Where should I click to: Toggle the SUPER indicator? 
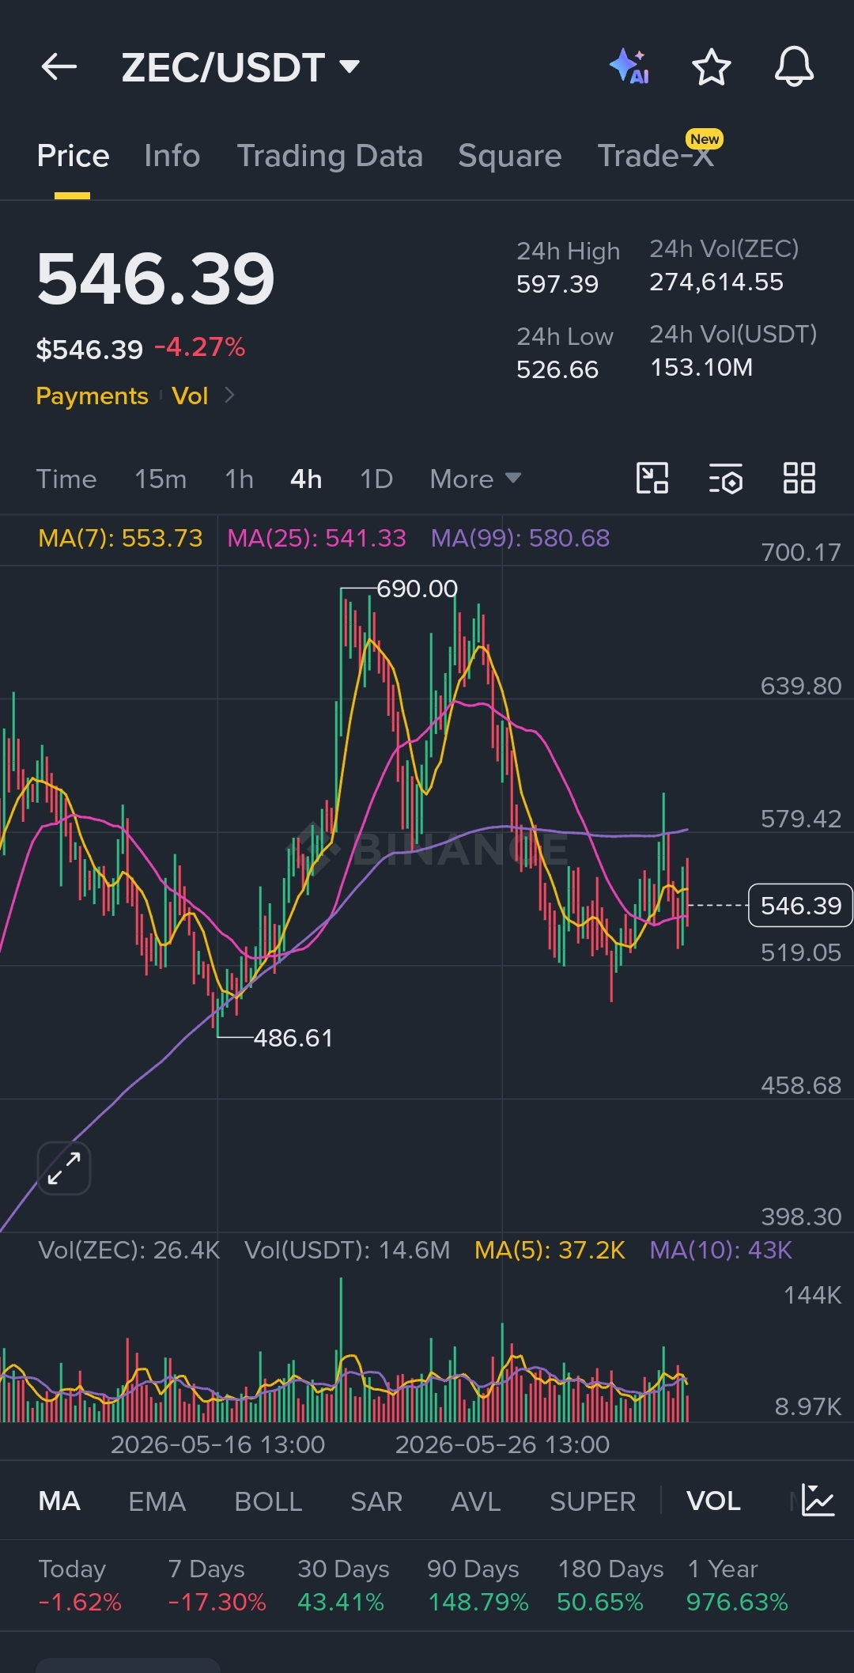pos(593,1501)
